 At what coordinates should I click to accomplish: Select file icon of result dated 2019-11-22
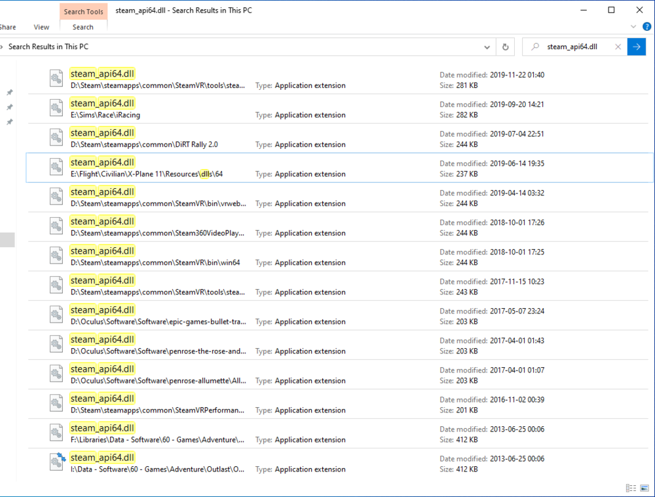point(56,78)
